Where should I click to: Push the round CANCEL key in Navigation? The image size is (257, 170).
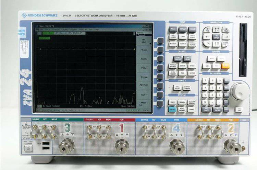(226, 44)
